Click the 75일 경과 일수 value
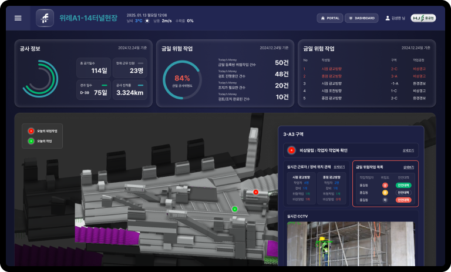The height and width of the screenshot is (272, 451). (100, 93)
